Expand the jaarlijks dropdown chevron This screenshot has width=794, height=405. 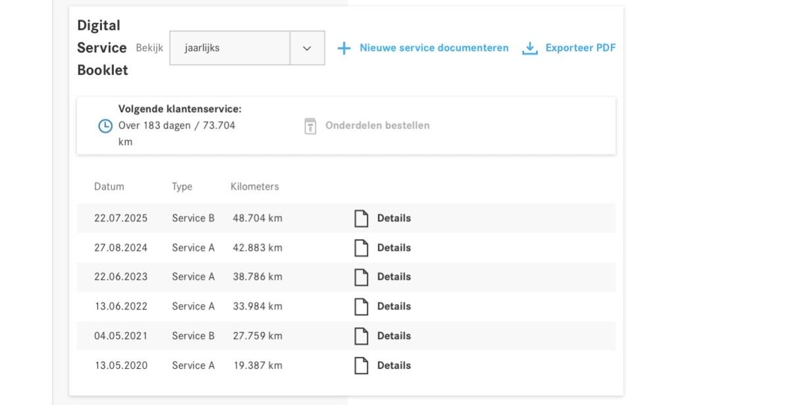(x=307, y=48)
